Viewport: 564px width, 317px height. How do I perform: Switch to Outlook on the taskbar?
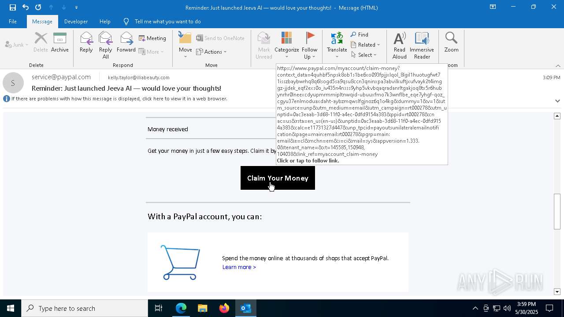point(245,308)
